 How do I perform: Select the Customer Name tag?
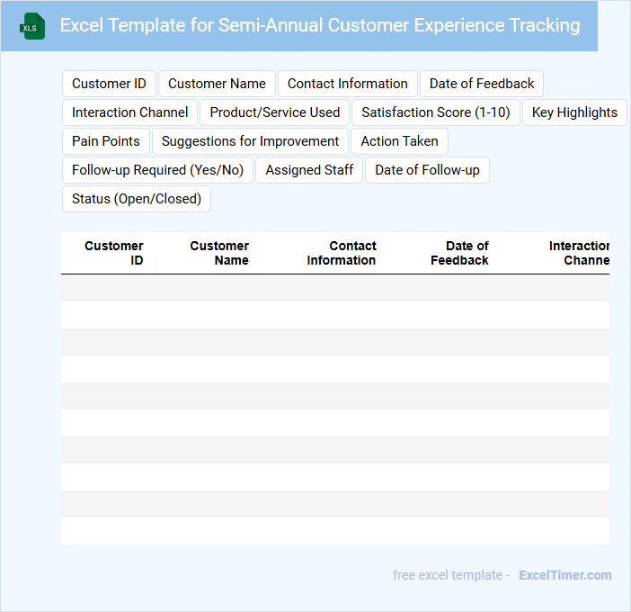[217, 84]
